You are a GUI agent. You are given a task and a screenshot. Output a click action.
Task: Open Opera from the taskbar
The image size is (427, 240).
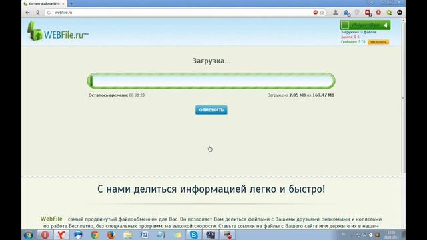point(45,235)
